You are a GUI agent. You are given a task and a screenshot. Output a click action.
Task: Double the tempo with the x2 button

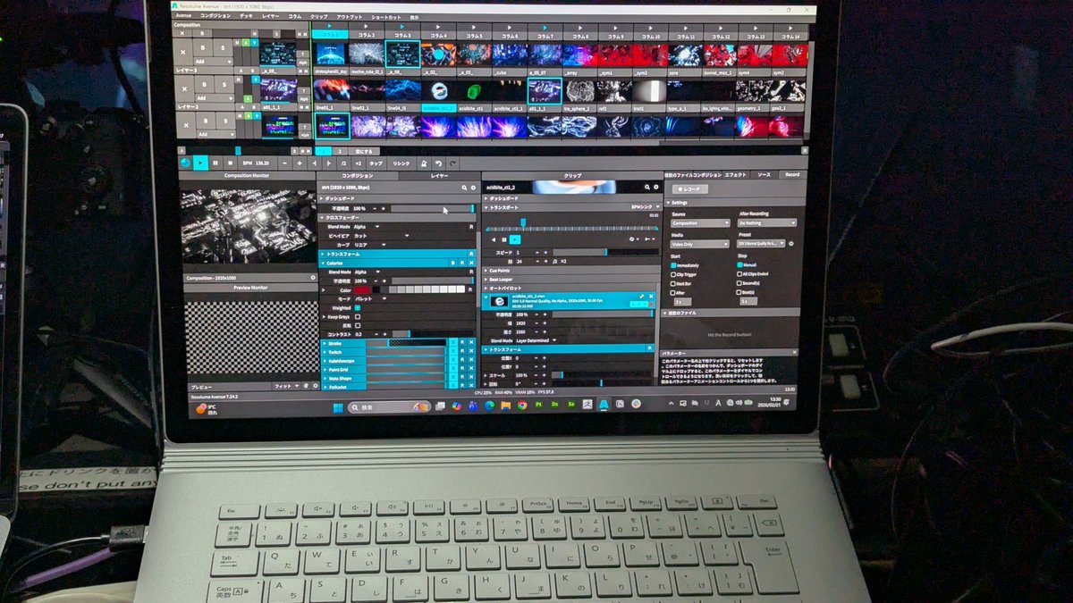(359, 163)
